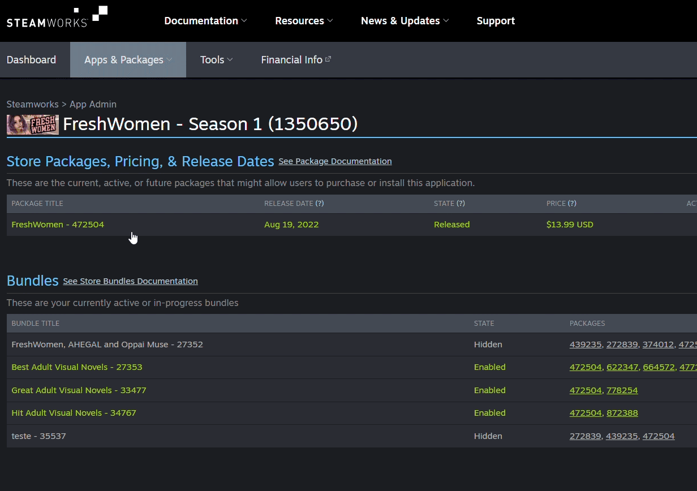Open the See Package Documentation link
Screen dimensions: 697x491
click(x=335, y=161)
